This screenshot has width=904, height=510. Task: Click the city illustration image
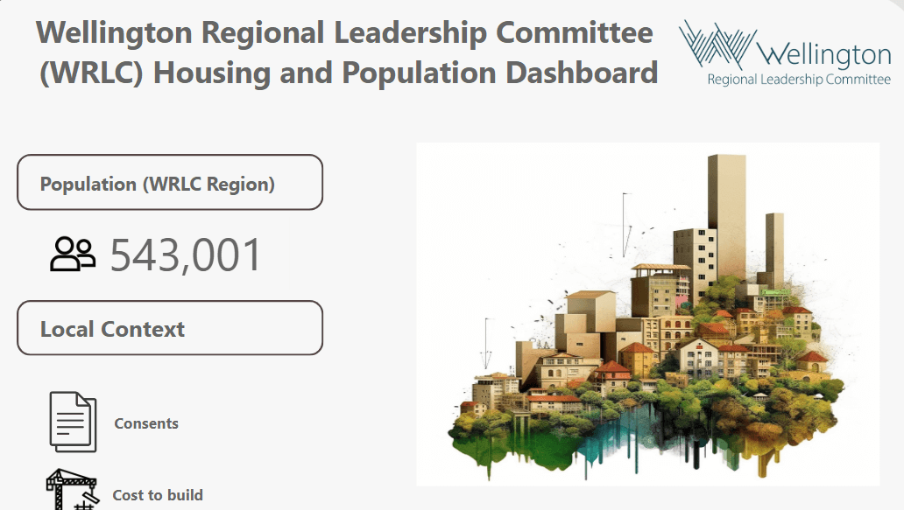647,314
